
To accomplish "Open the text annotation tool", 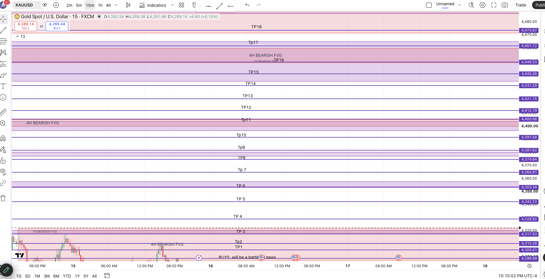I will [4, 86].
